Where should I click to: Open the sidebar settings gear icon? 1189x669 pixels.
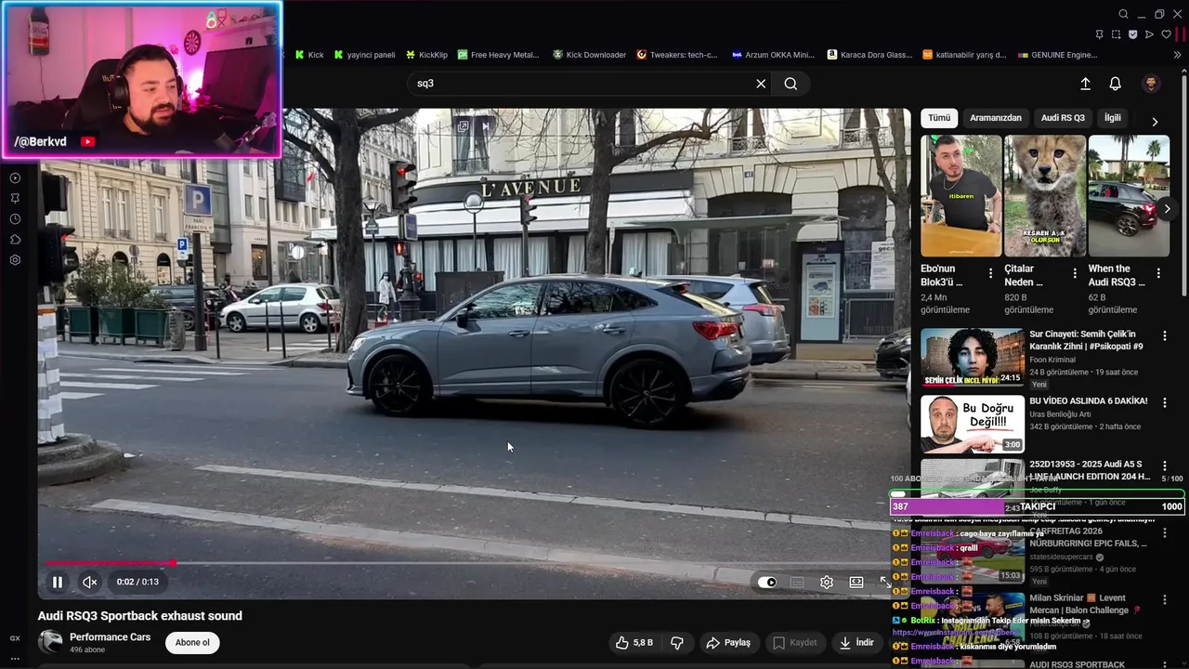point(15,260)
